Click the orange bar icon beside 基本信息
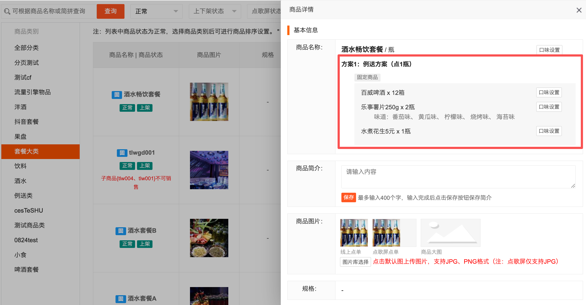Viewport: 586px width, 305px height. coord(289,30)
